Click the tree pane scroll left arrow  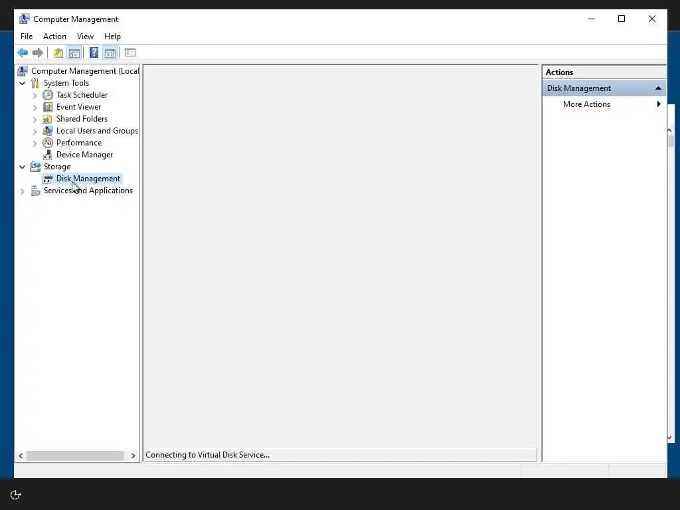21,456
